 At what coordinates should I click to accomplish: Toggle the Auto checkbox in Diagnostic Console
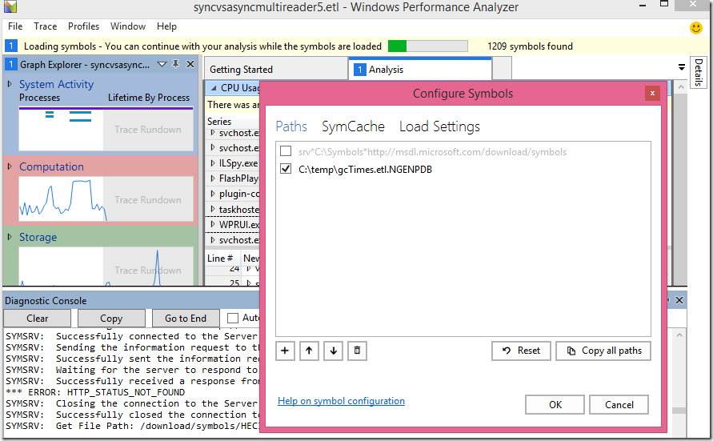(x=233, y=319)
